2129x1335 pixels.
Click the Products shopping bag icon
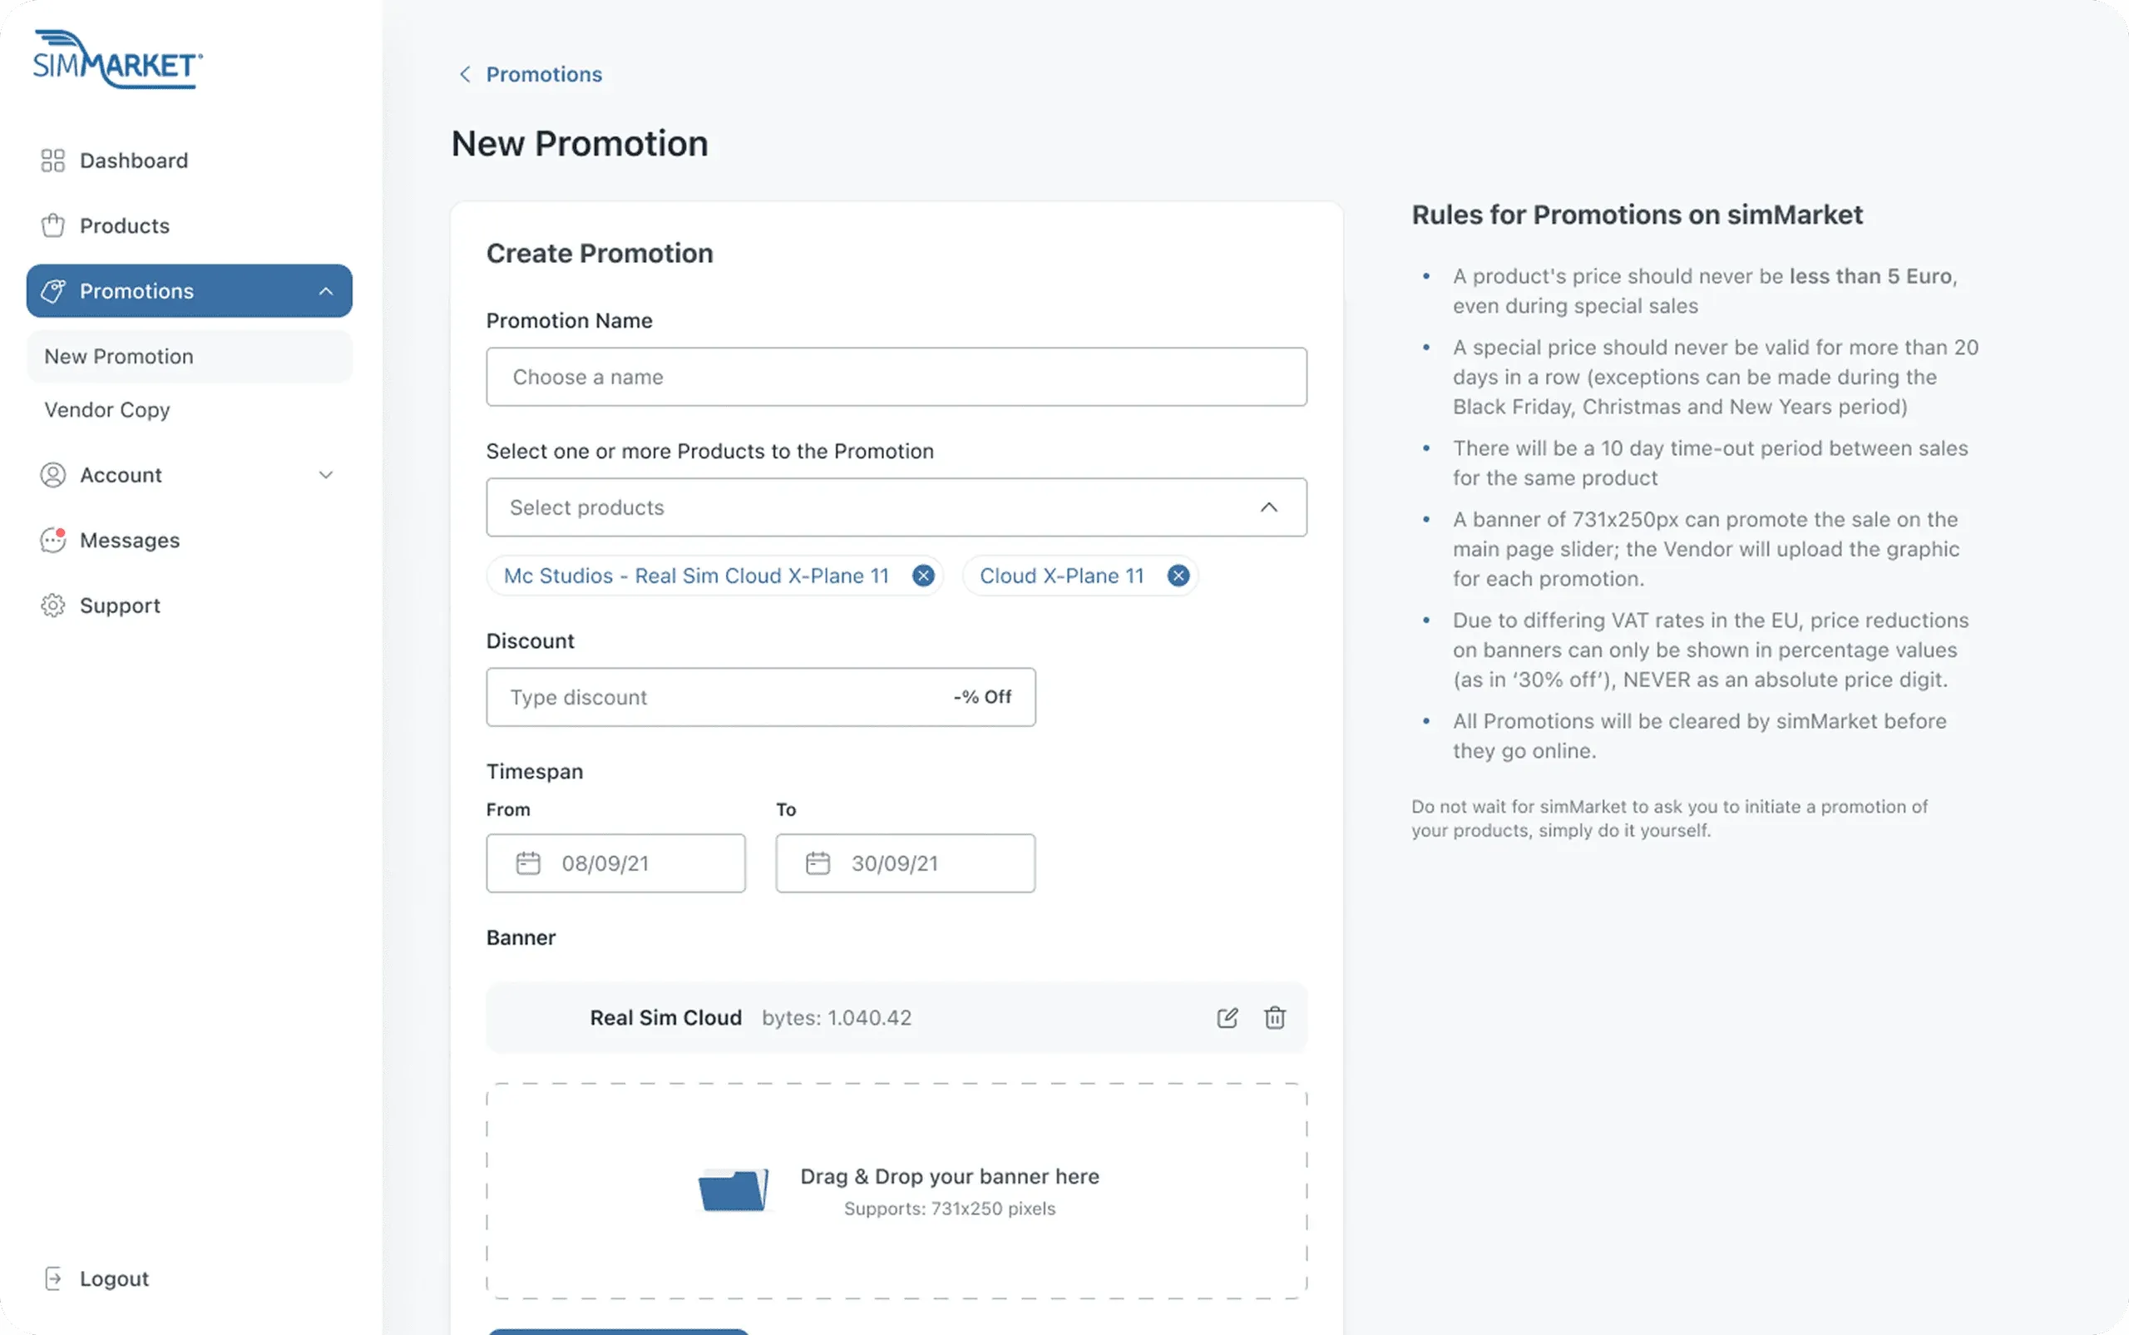coord(53,226)
